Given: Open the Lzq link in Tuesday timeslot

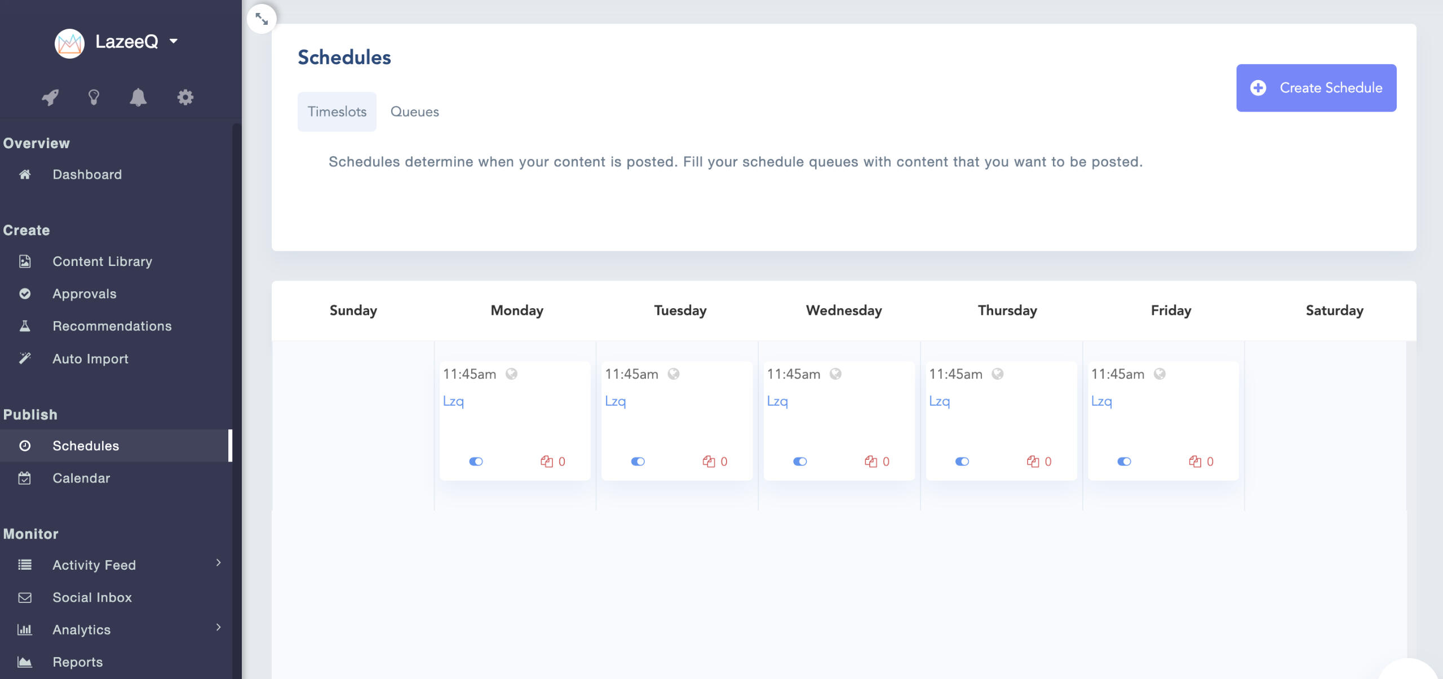Looking at the screenshot, I should (x=616, y=401).
